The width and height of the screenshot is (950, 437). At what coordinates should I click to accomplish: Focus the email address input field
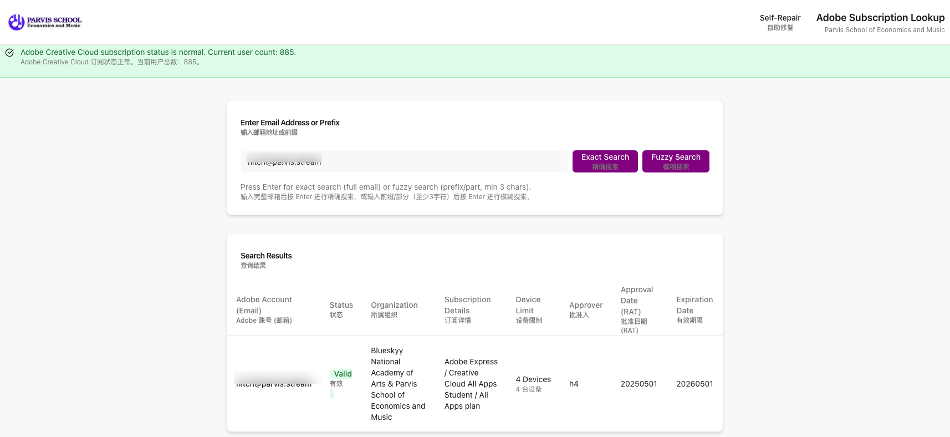click(404, 161)
